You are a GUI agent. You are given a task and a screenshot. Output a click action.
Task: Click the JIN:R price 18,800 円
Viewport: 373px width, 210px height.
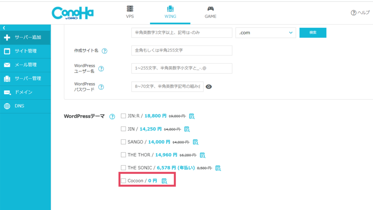[155, 116]
